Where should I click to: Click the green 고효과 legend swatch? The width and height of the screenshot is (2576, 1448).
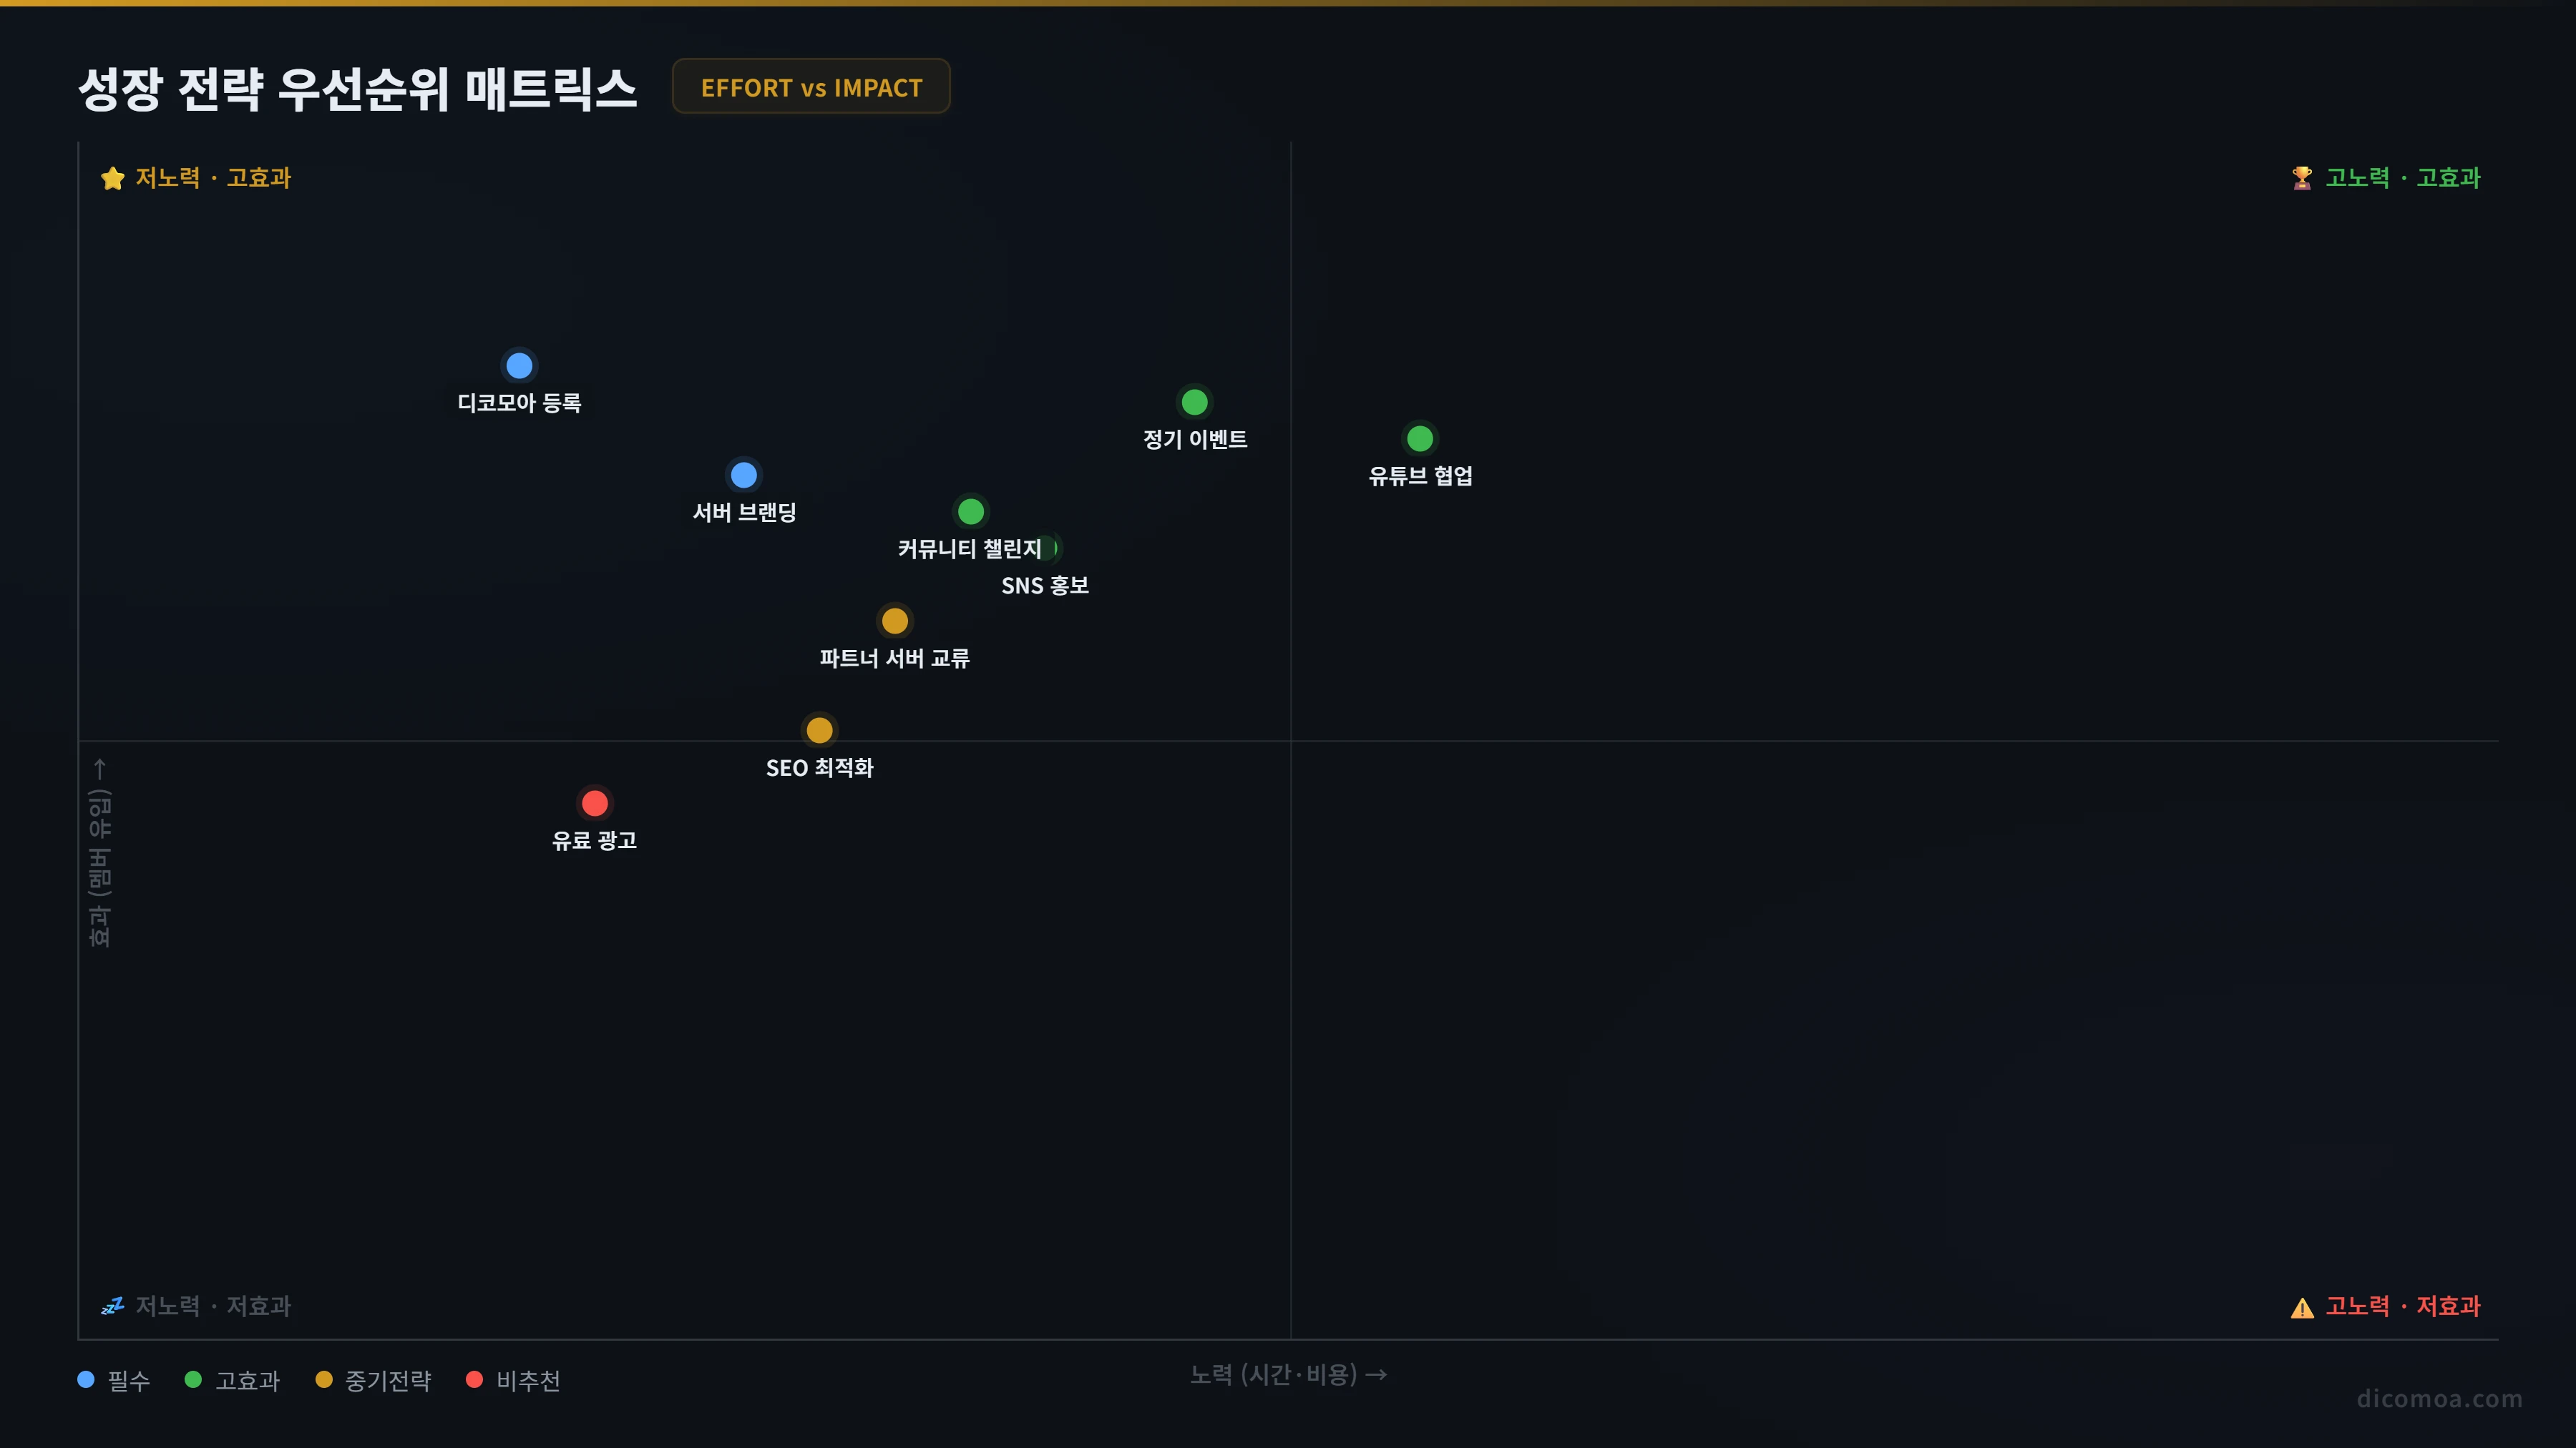pos(193,1380)
